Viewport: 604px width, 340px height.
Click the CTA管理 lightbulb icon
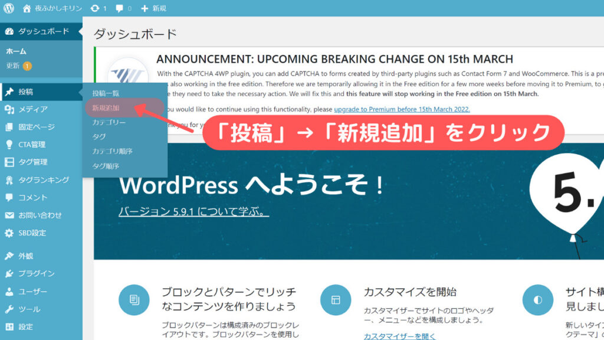click(9, 145)
